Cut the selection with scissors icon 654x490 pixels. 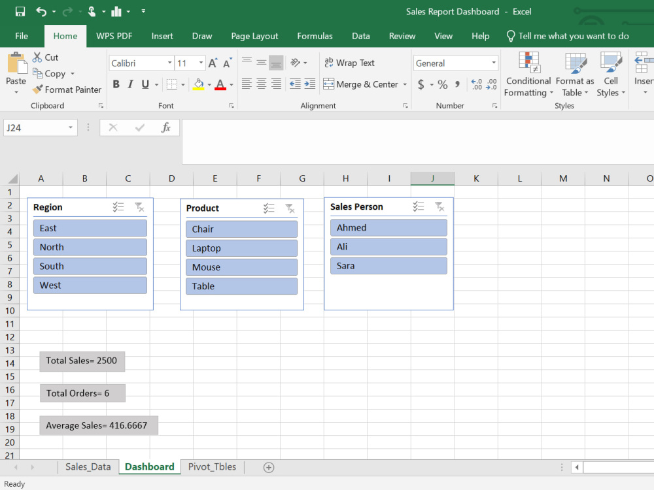tap(37, 57)
